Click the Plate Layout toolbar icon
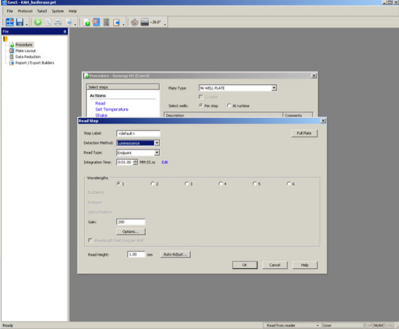Viewport: 399px width, 329px height. pyautogui.click(x=96, y=22)
